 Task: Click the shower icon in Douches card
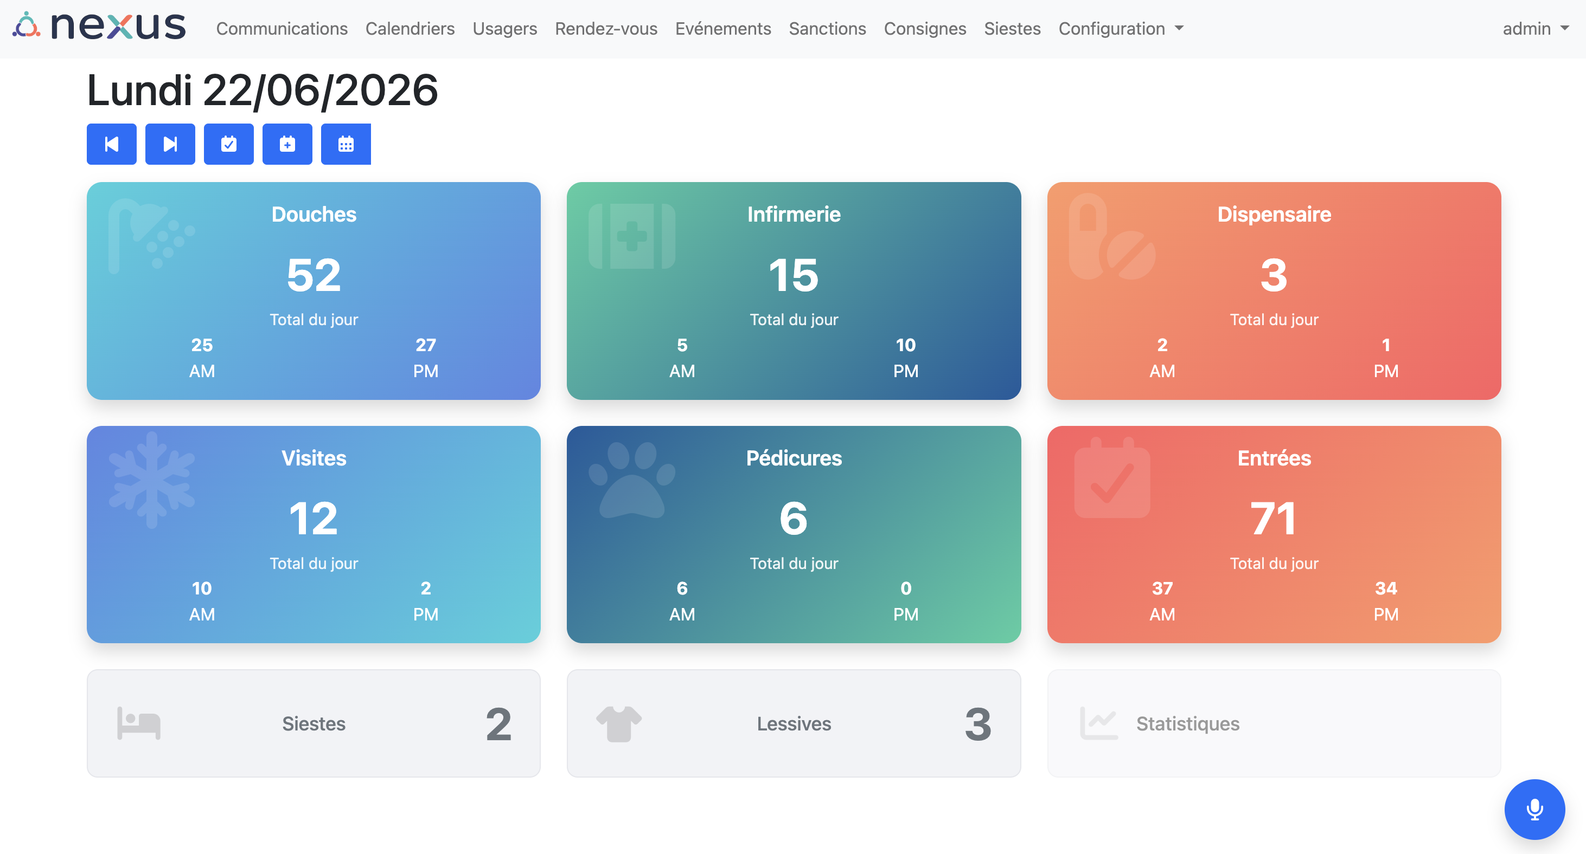click(151, 235)
